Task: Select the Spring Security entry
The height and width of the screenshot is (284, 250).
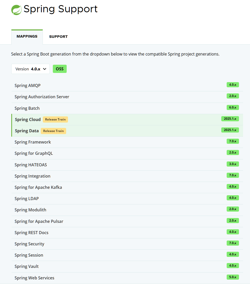Action: pyautogui.click(x=127, y=244)
